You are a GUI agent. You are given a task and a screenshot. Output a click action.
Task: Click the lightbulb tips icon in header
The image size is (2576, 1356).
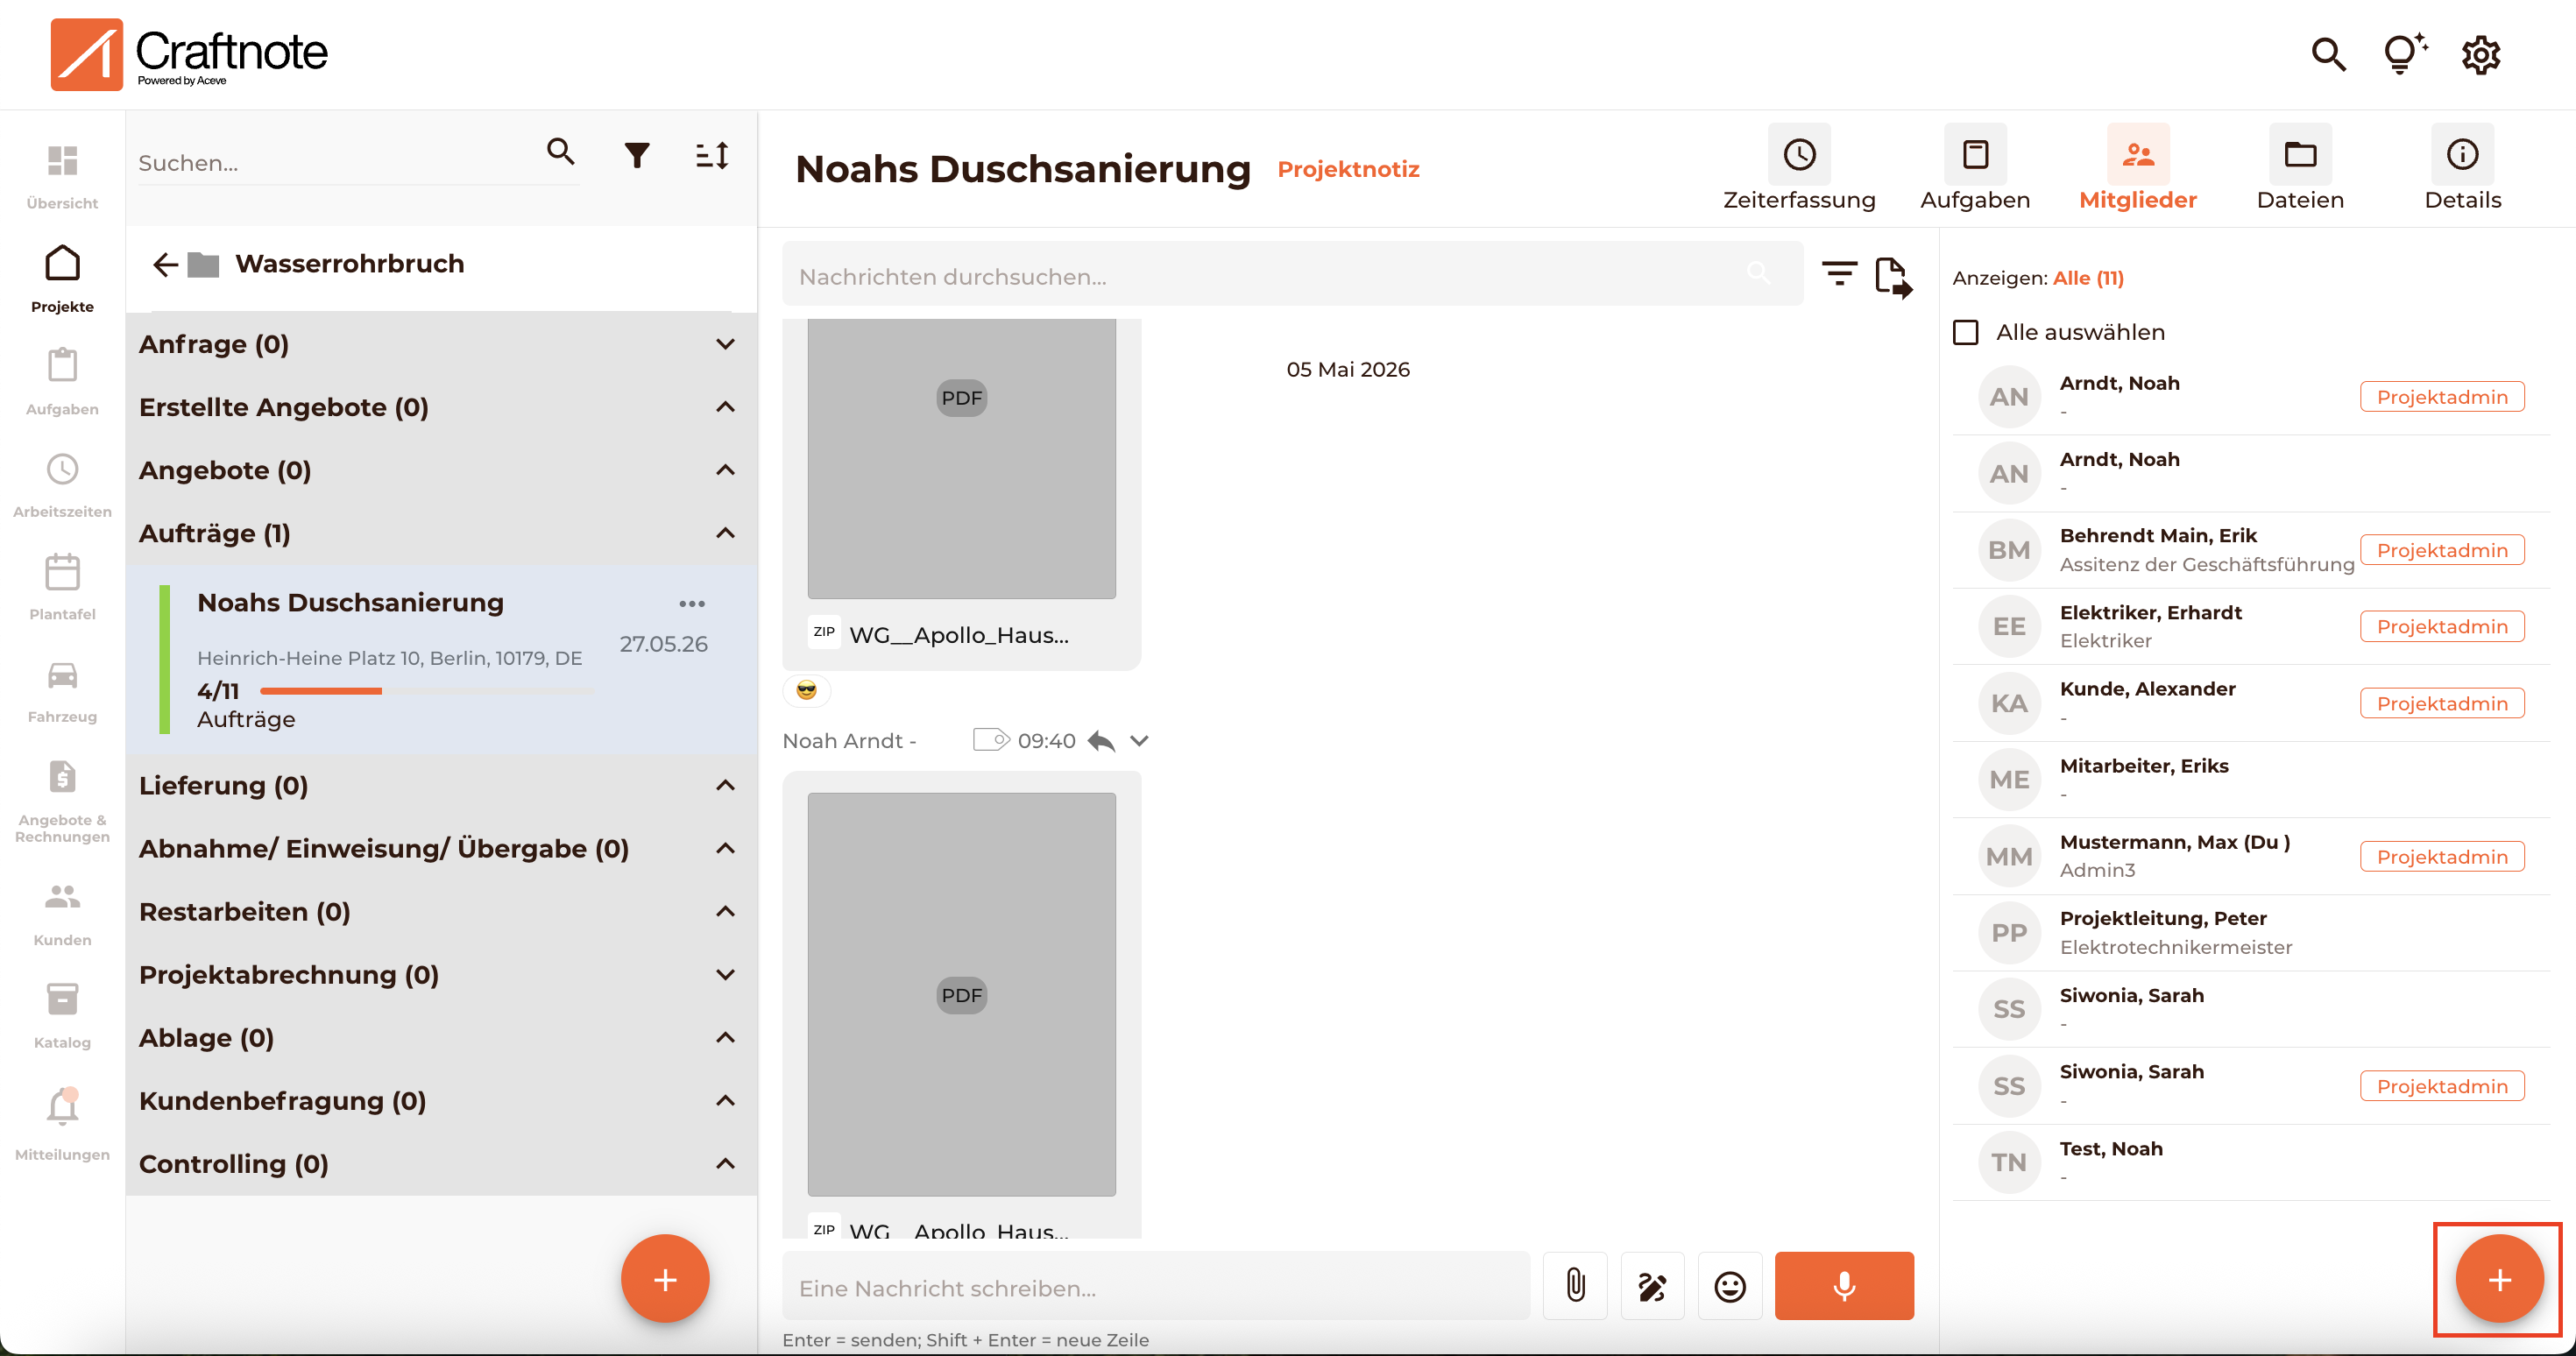[x=2405, y=54]
